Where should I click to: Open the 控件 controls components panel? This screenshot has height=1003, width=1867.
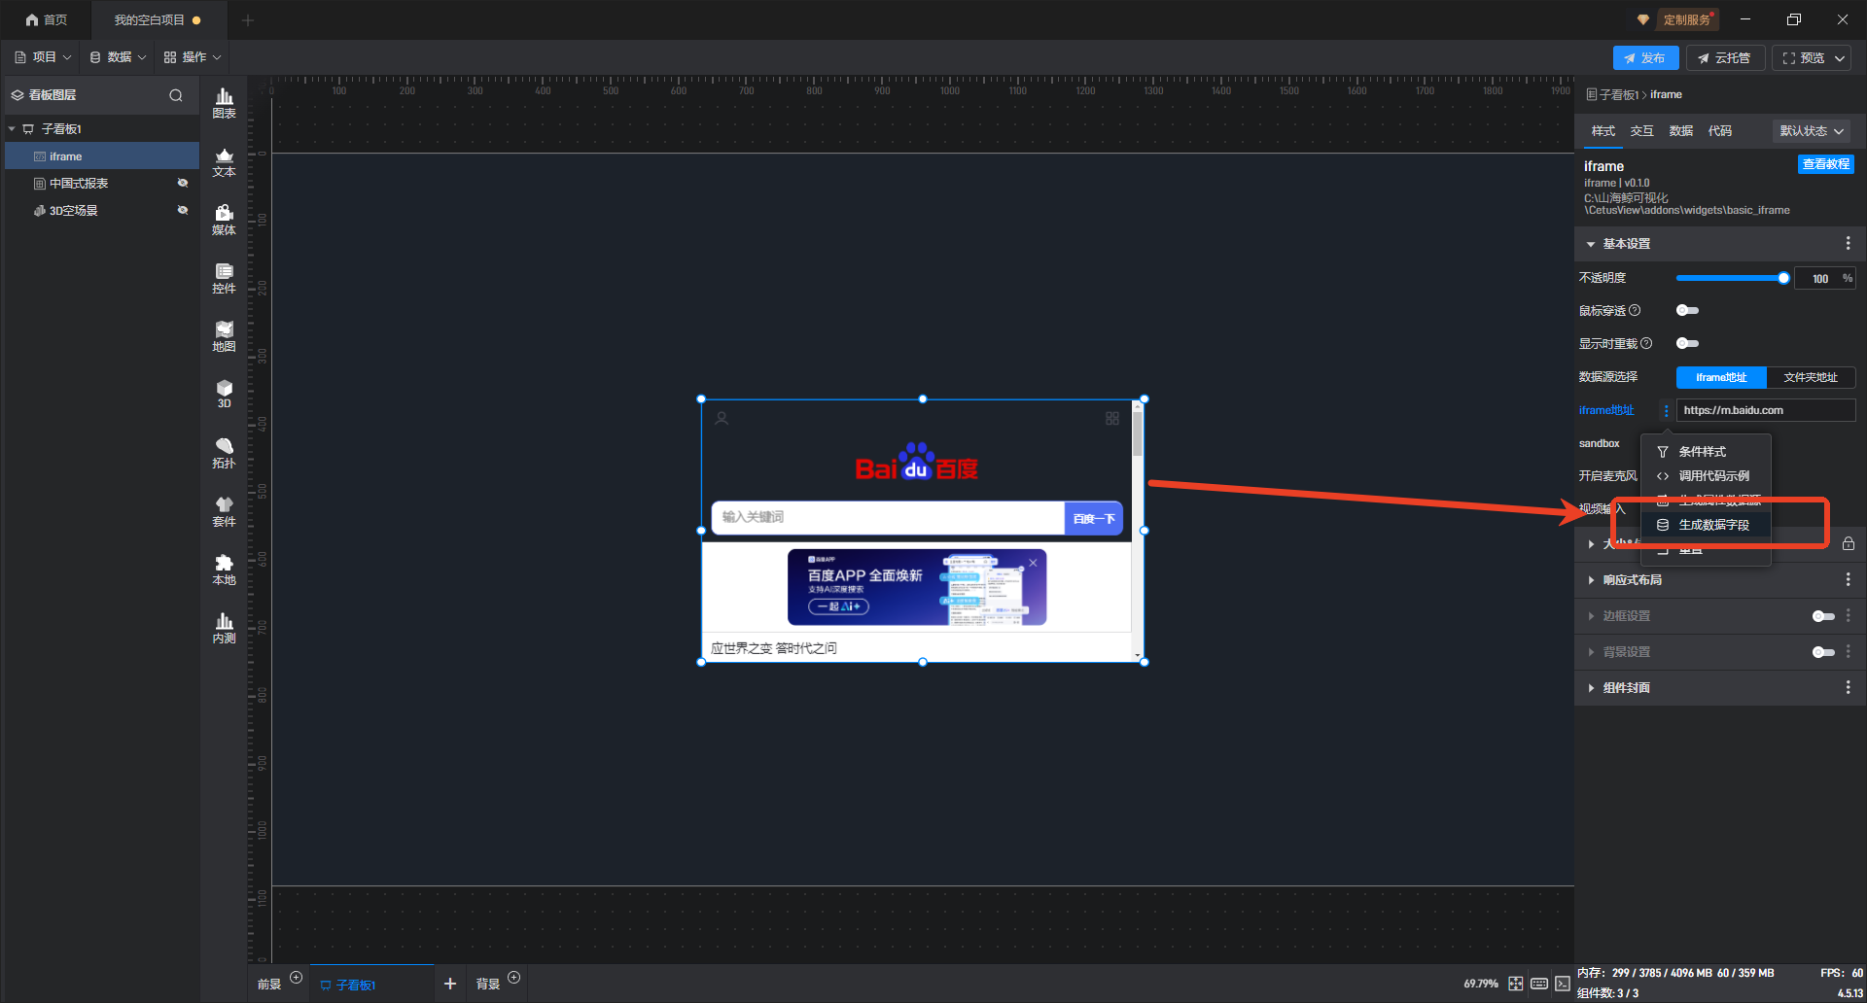click(224, 278)
